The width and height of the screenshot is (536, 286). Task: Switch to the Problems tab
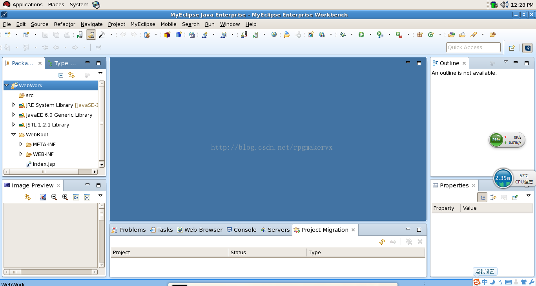(x=129, y=230)
